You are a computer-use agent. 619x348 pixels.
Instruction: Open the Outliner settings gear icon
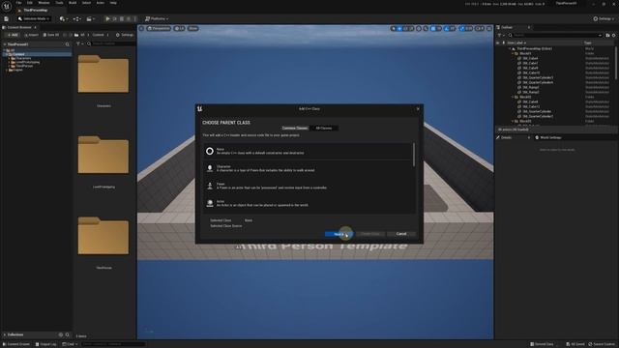[613, 35]
